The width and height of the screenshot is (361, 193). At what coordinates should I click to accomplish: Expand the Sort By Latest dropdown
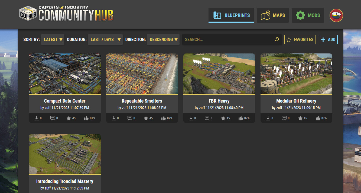pyautogui.click(x=53, y=39)
